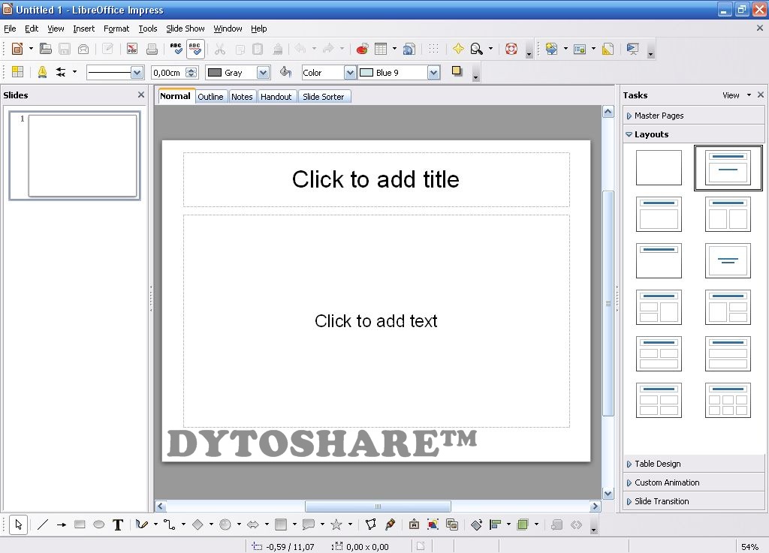The width and height of the screenshot is (769, 553).
Task: Toggle automatic spellchecking on
Action: (x=195, y=48)
